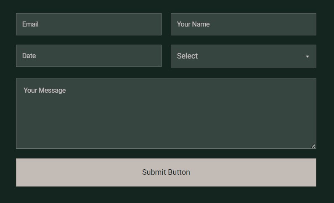Click inside the Your Message text area
Screen dimensions: 334x203
pos(166,113)
